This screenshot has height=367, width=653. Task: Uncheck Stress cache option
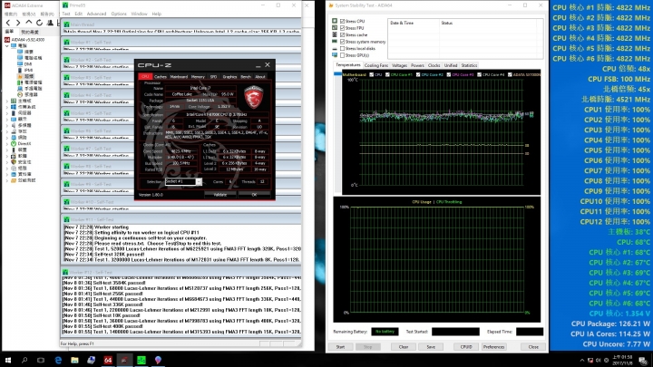(342, 34)
